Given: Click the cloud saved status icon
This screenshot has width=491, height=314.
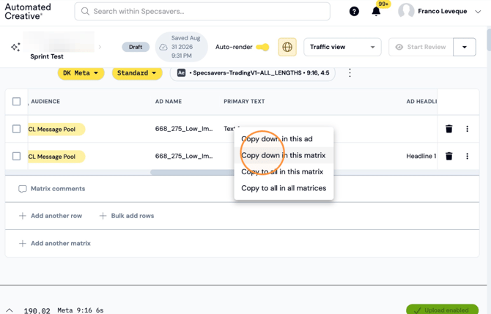Looking at the screenshot, I should point(163,47).
